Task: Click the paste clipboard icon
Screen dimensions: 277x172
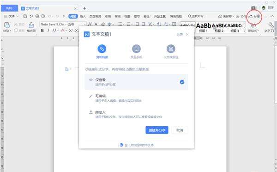Action: [x=7, y=25]
